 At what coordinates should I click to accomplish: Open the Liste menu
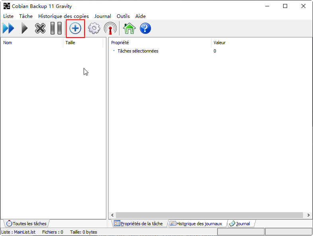tap(8, 16)
